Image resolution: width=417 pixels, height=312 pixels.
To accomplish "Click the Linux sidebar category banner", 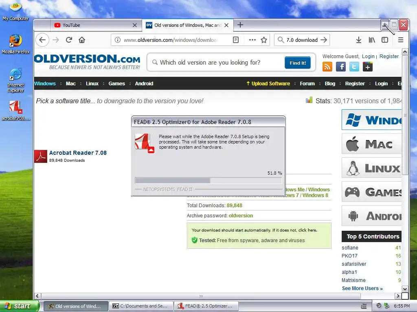I will 371,168.
